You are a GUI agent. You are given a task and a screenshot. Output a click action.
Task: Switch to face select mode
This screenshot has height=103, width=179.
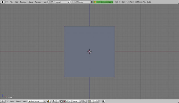pyautogui.click(x=95, y=101)
